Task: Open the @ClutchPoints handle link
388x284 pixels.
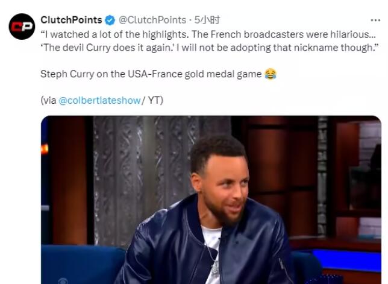Action: tap(152, 20)
